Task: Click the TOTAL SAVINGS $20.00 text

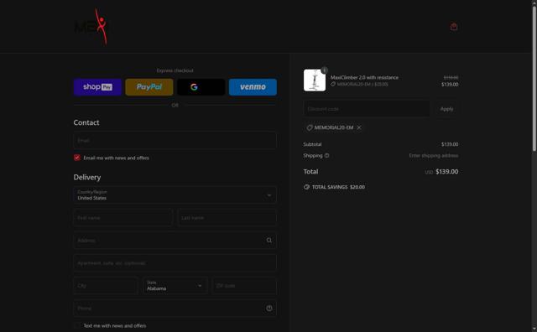Action: 338,187
